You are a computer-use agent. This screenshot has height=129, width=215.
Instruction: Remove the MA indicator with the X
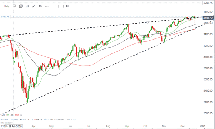(21, 115)
